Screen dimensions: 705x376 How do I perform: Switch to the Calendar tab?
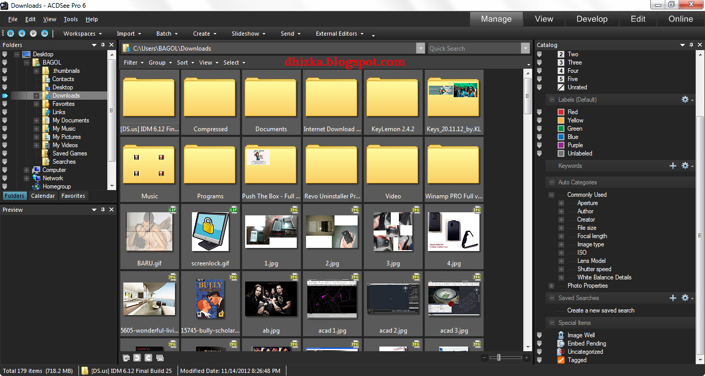(x=43, y=196)
